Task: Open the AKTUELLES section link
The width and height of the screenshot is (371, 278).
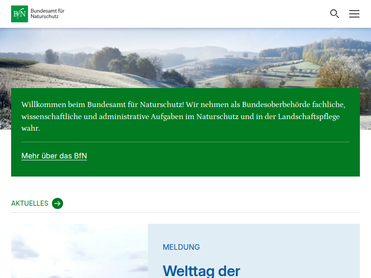Action: coord(30,203)
